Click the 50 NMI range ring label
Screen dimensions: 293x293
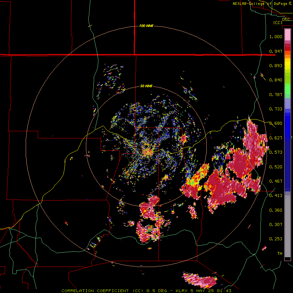click(x=146, y=86)
